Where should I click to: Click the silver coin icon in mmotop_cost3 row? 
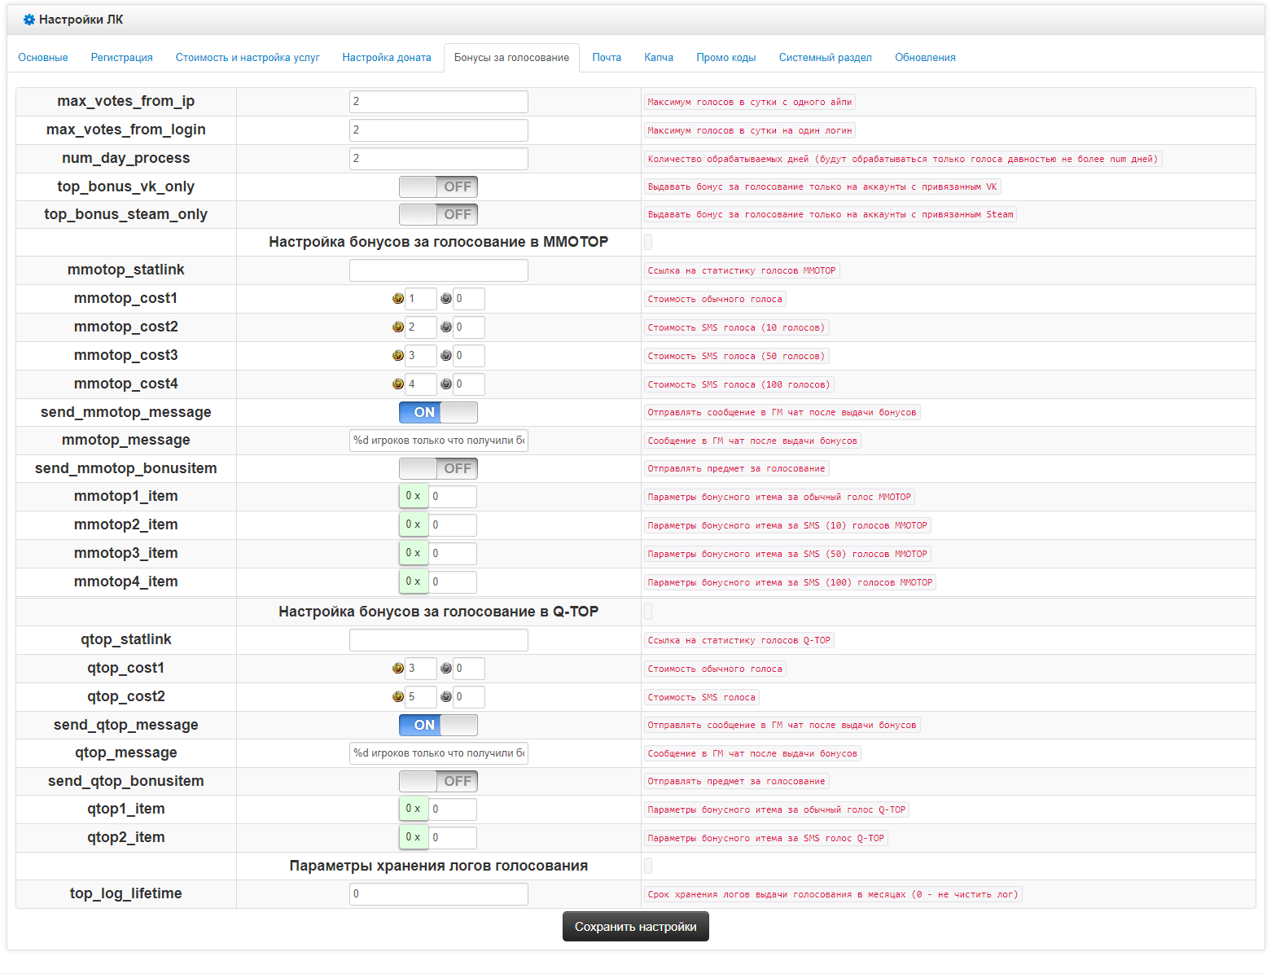coord(445,356)
